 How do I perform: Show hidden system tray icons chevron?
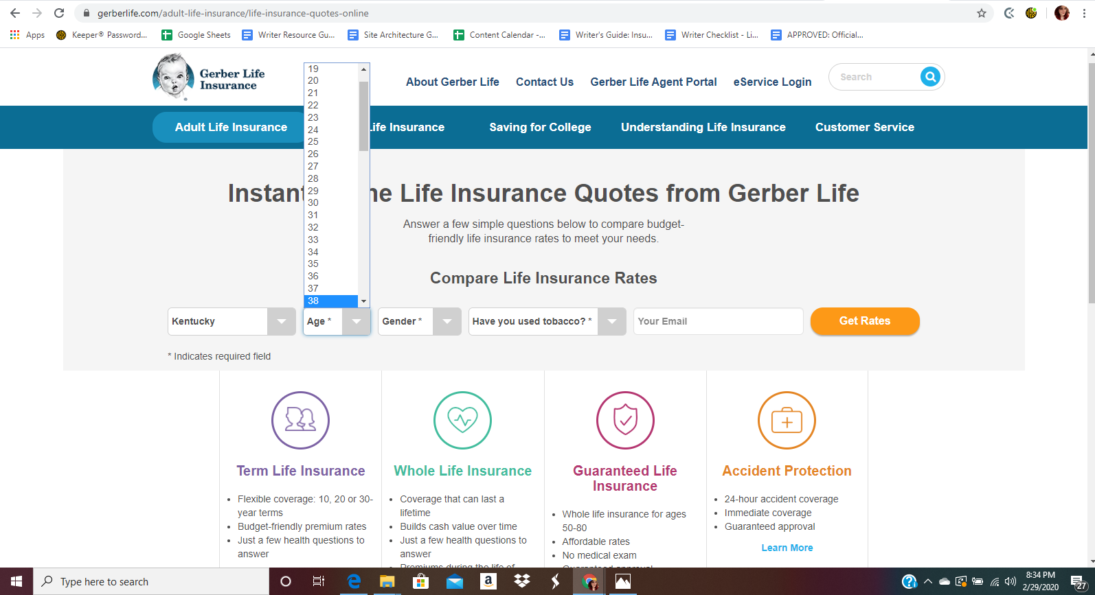point(927,581)
